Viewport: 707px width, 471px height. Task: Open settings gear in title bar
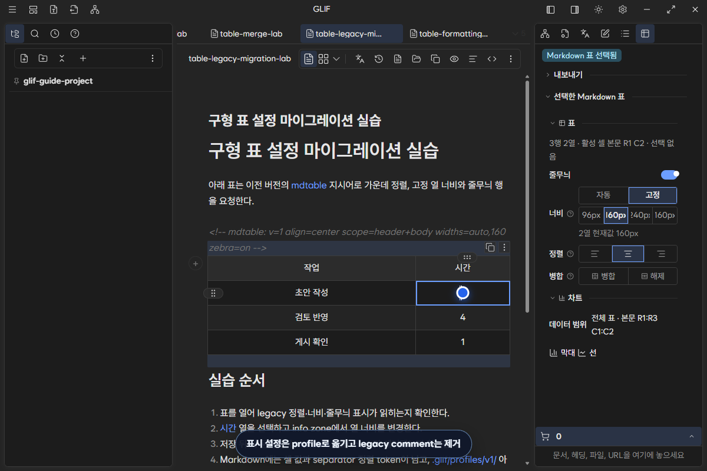623,9
